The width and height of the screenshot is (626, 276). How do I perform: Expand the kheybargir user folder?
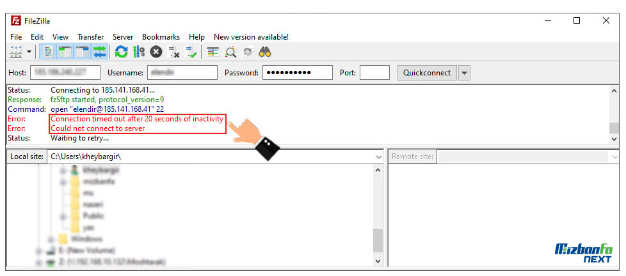tap(63, 171)
